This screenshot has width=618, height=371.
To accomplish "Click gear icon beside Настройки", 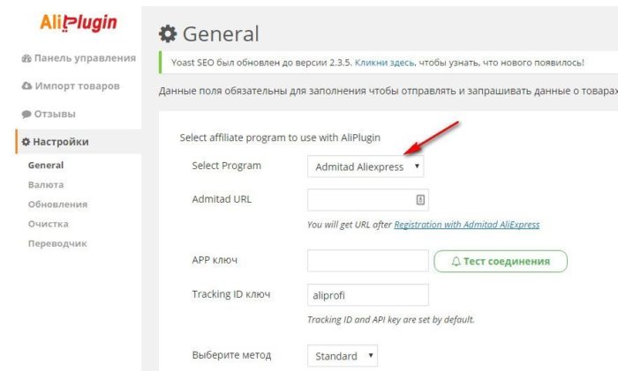I will coord(26,142).
